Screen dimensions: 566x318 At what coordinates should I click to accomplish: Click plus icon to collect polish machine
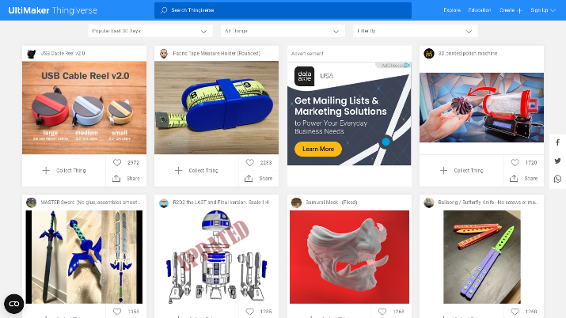[x=443, y=171]
